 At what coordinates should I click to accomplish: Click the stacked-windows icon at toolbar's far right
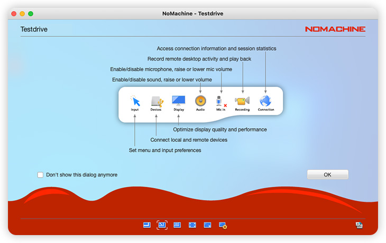click(359, 225)
